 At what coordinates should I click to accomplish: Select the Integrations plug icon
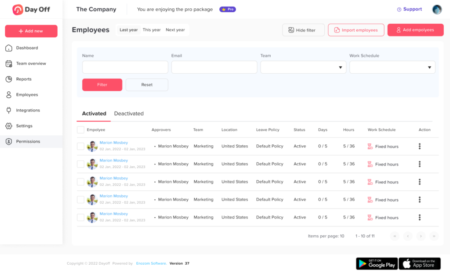(x=8, y=110)
